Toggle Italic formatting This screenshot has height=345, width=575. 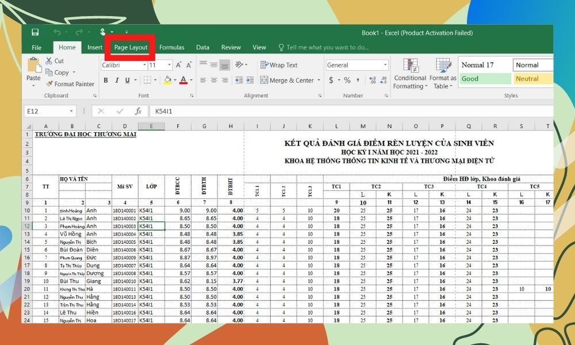118,80
